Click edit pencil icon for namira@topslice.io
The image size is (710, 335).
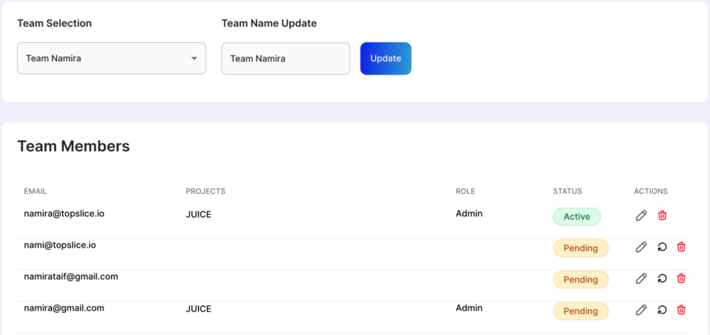point(641,216)
